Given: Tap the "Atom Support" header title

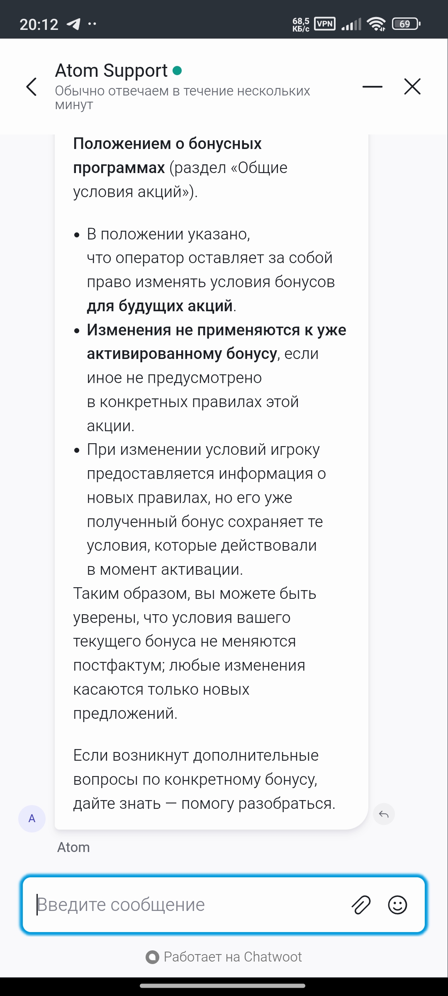Looking at the screenshot, I should [x=111, y=71].
